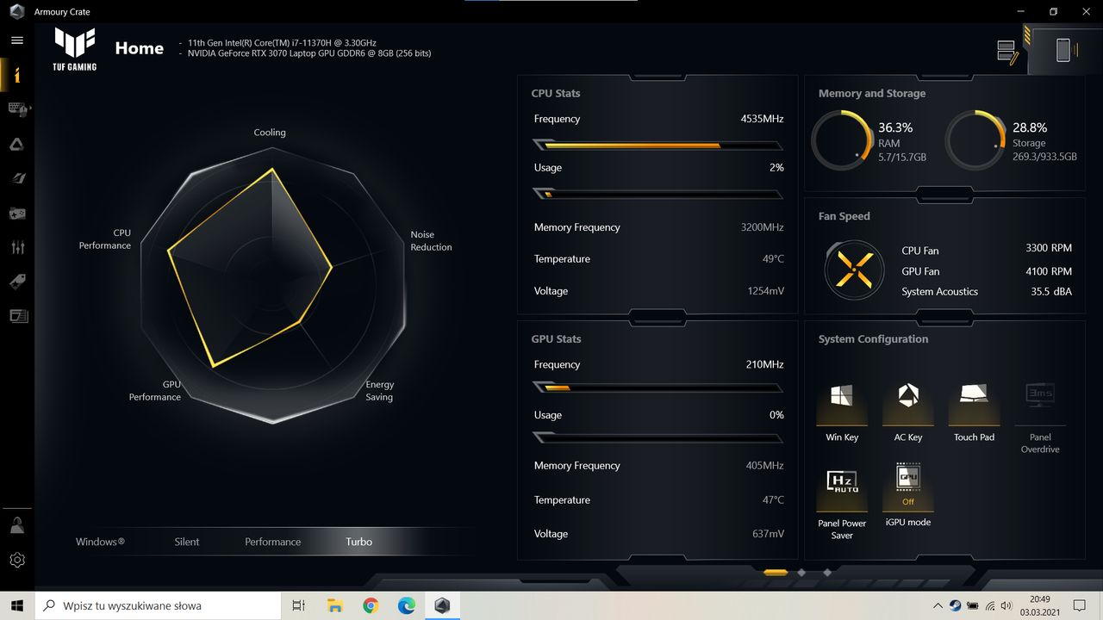Open Google Chrome from the taskbar
This screenshot has height=620, width=1103.
(371, 605)
